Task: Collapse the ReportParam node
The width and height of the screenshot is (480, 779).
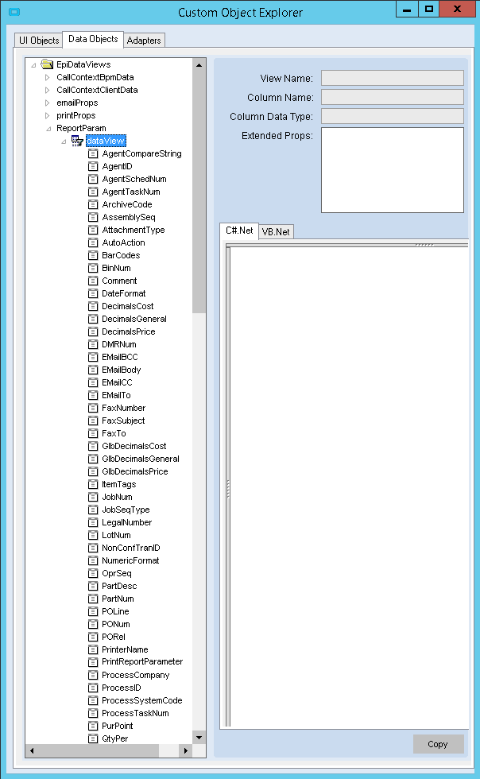Action: tap(48, 129)
